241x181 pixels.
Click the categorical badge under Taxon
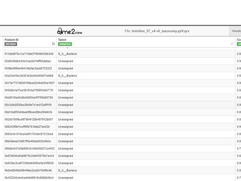pyautogui.click(x=65, y=44)
